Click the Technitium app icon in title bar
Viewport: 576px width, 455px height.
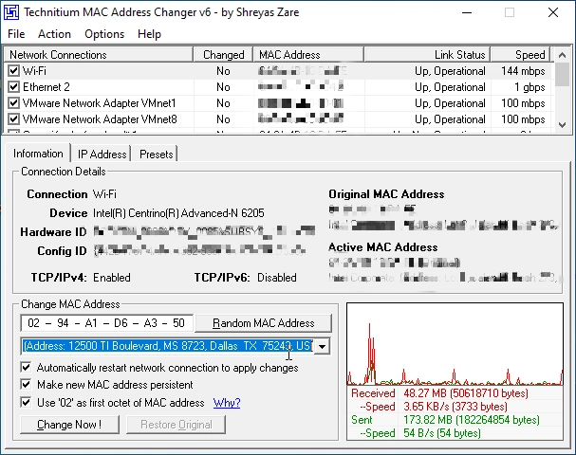pyautogui.click(x=11, y=12)
